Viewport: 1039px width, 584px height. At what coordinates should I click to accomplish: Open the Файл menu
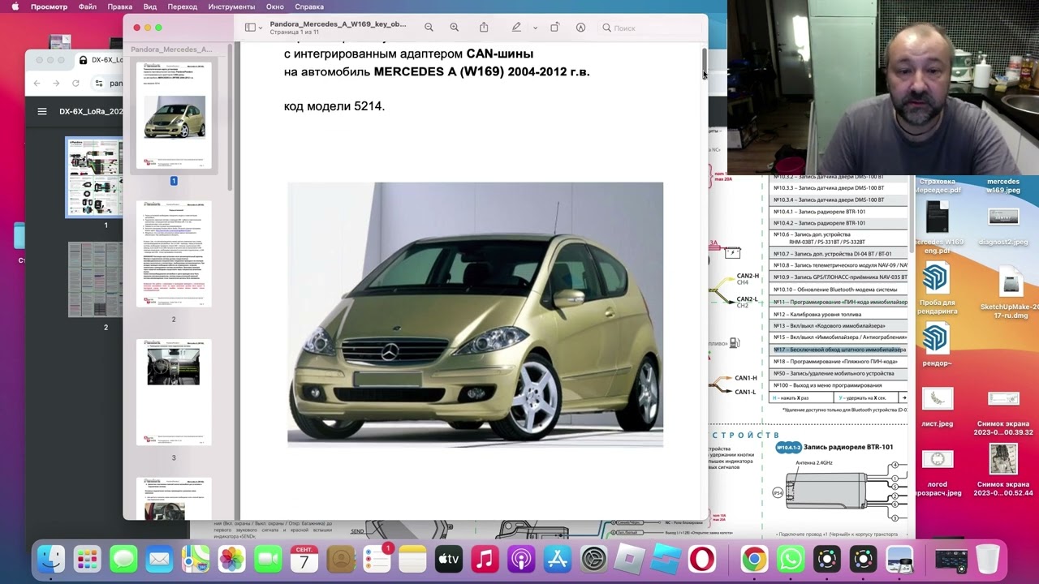click(x=88, y=6)
